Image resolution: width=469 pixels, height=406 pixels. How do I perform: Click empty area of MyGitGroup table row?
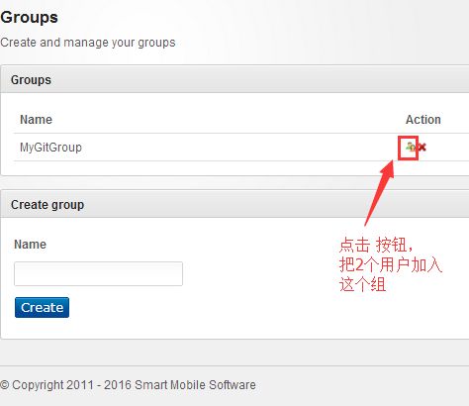231,148
